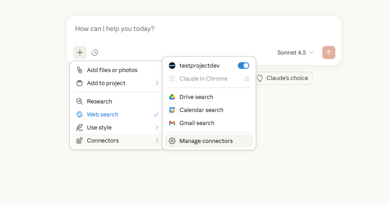Open the history clock icon

95,53
